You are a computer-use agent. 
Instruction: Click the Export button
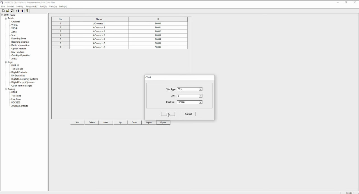[163, 123]
